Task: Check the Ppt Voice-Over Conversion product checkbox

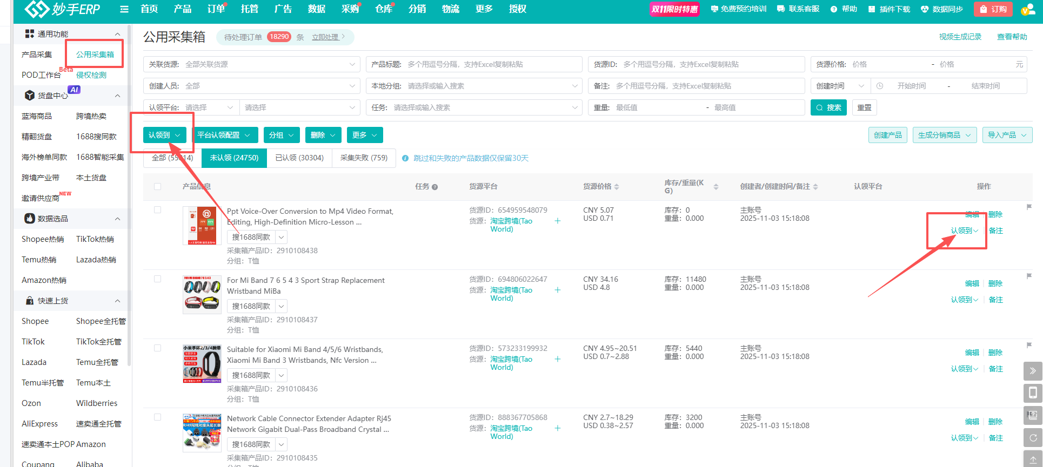Action: point(158,210)
